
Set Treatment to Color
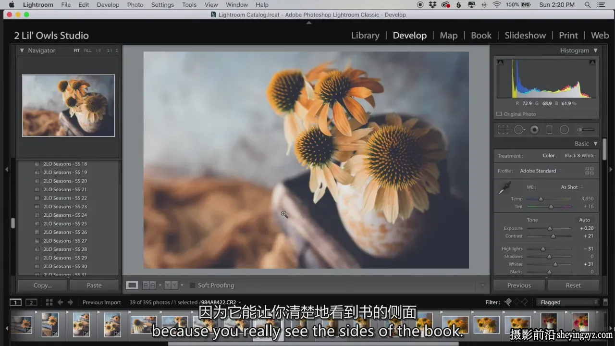[x=549, y=156]
